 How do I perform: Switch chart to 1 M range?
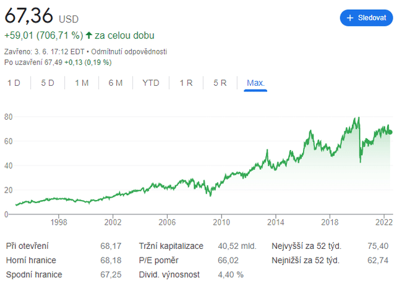82,83
